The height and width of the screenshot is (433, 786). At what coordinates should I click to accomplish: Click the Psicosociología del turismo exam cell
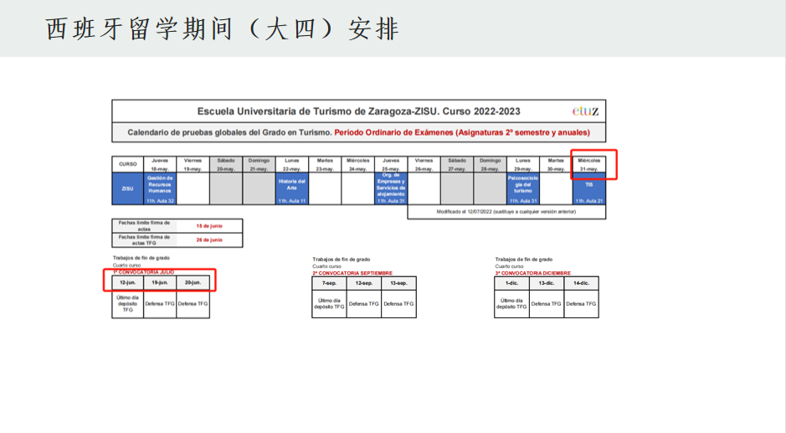point(523,189)
